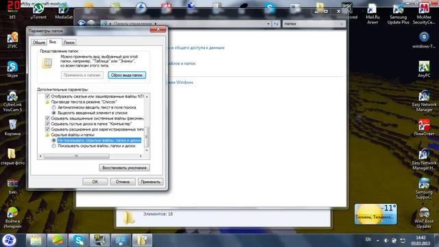Select 'Не показывать скрытые файлы, папки и диски'

tap(54, 140)
